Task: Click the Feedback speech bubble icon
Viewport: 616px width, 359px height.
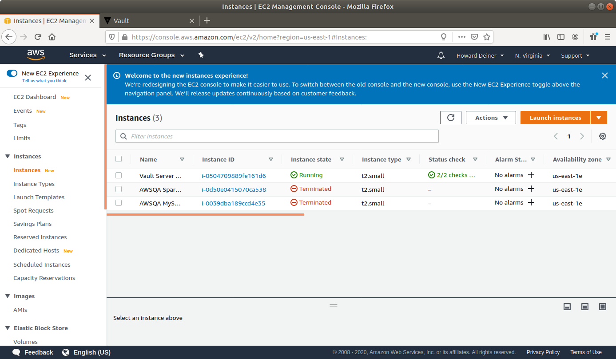Action: pos(16,352)
